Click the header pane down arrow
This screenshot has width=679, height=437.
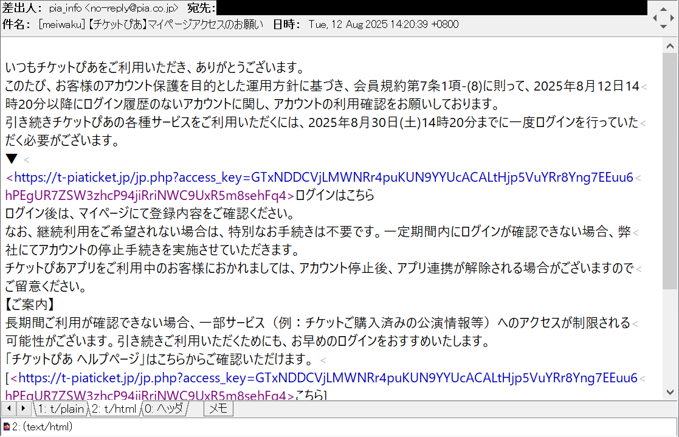pos(663,27)
